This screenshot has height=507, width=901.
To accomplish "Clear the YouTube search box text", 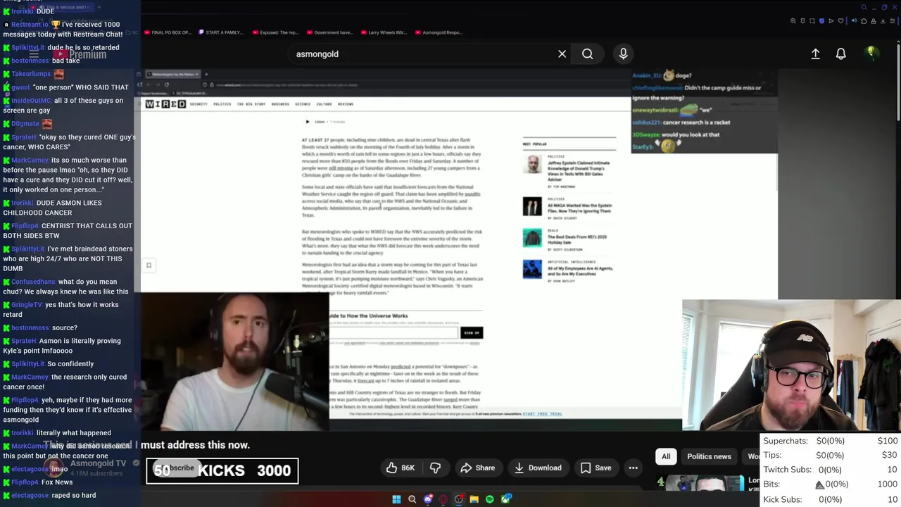I will [562, 54].
